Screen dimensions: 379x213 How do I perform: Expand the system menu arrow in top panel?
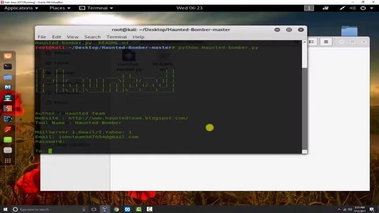tap(371, 8)
